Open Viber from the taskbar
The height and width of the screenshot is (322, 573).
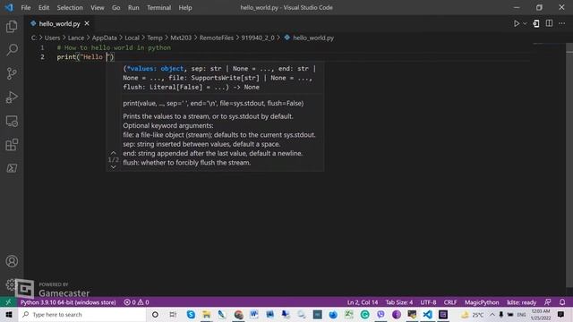click(x=381, y=314)
